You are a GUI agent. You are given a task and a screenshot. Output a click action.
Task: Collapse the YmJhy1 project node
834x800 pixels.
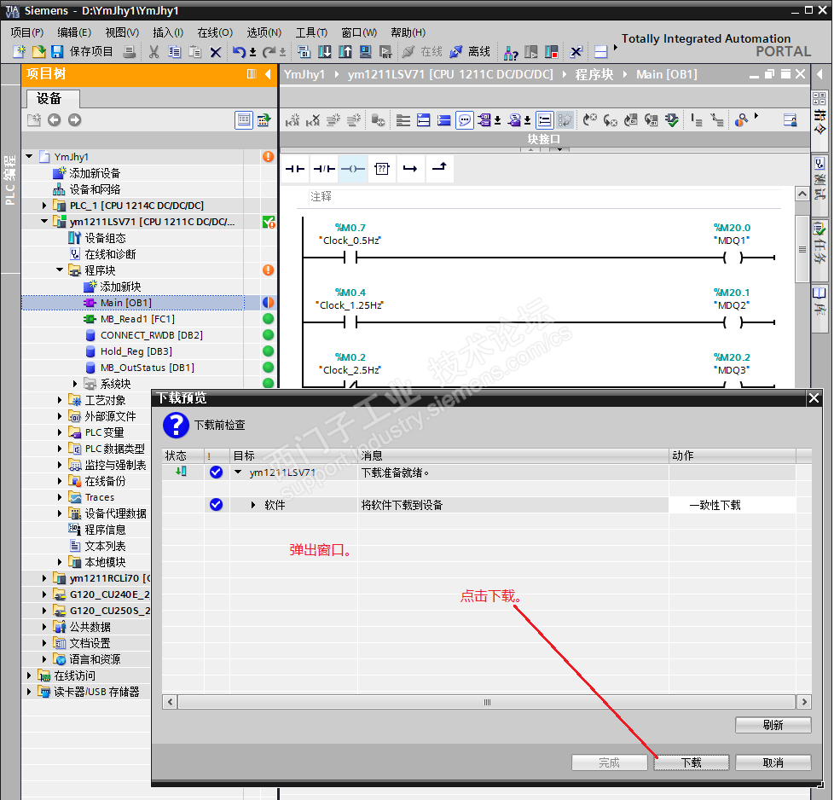click(x=29, y=156)
